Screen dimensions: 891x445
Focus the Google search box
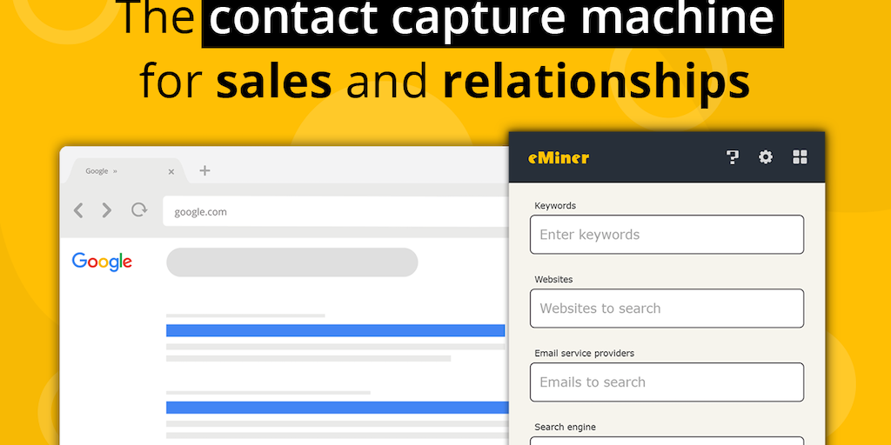click(291, 262)
